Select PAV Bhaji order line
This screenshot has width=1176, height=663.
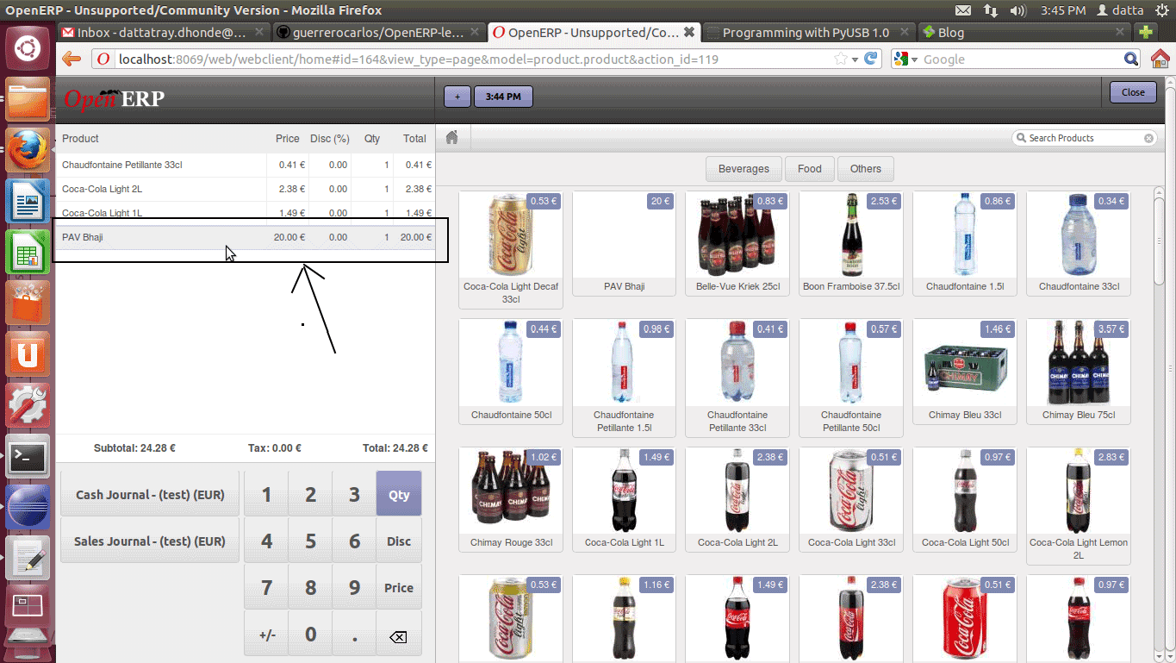246,237
